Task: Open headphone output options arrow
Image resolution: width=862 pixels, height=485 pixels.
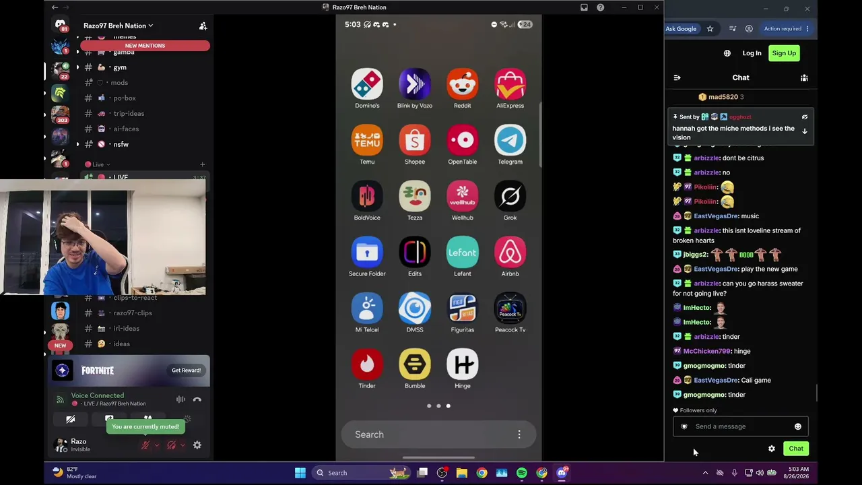Action: (x=183, y=445)
